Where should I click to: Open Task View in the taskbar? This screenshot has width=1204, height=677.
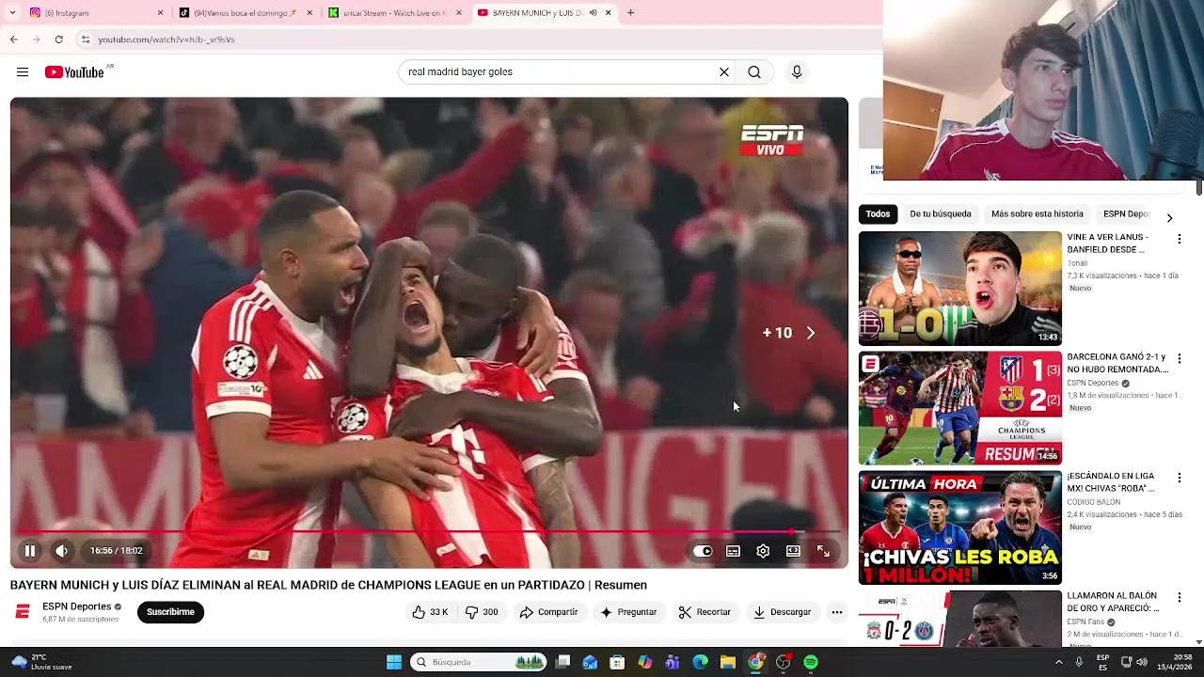click(562, 662)
